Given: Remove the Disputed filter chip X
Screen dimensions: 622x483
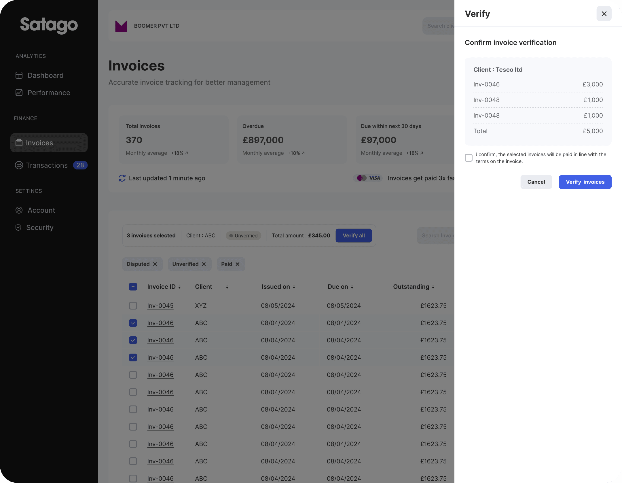Looking at the screenshot, I should 155,264.
